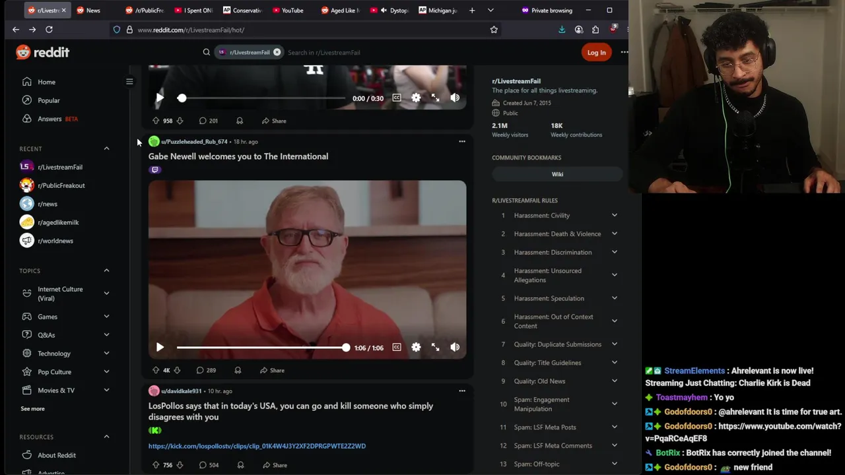
Task: Collapse the RECENT section
Action: click(106, 148)
